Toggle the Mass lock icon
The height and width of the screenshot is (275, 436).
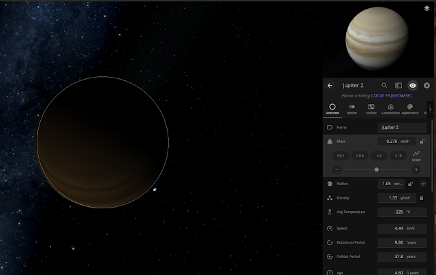point(422,142)
